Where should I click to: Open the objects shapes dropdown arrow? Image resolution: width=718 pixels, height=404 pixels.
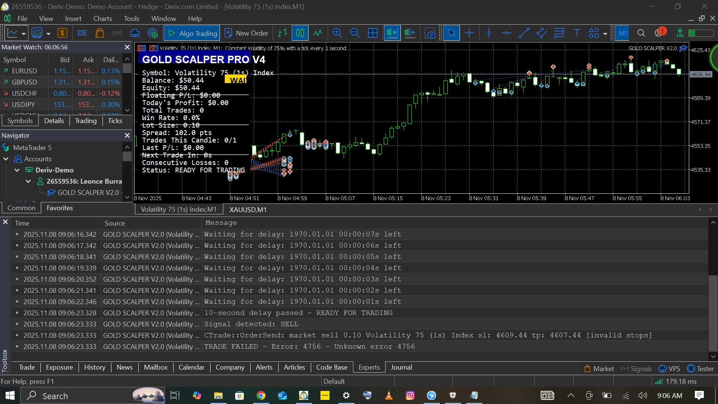[x=605, y=34]
